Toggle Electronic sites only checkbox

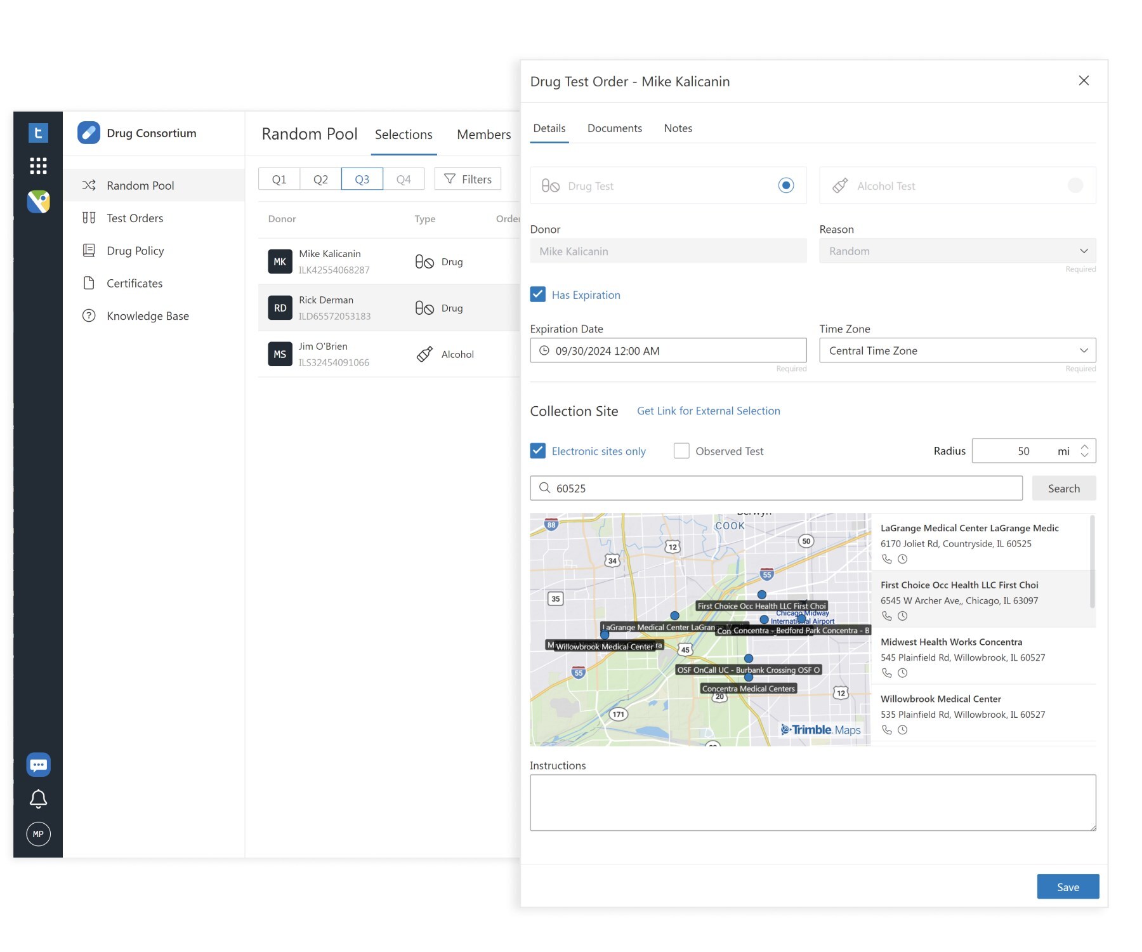(538, 451)
